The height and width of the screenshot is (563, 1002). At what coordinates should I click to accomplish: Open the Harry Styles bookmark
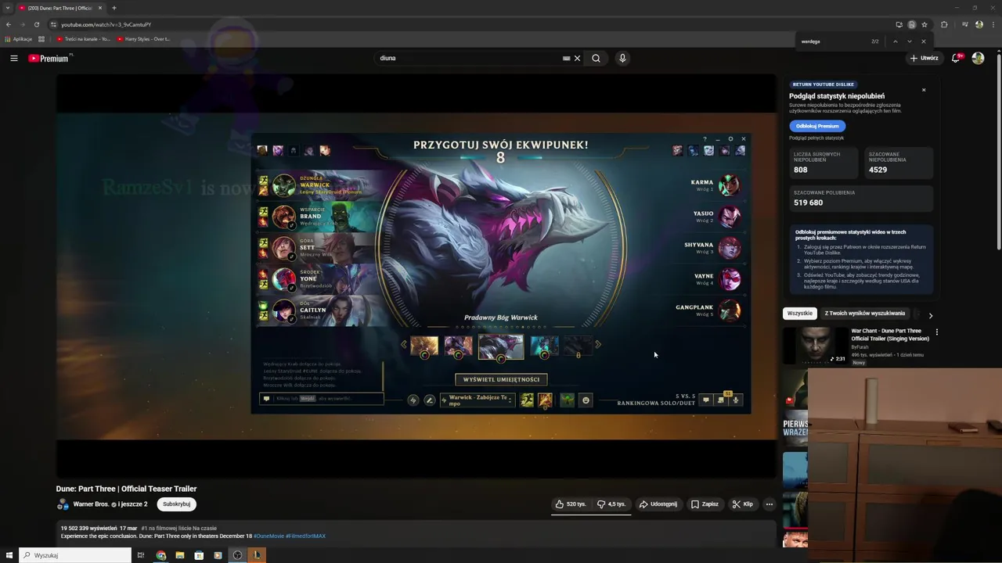(144, 38)
